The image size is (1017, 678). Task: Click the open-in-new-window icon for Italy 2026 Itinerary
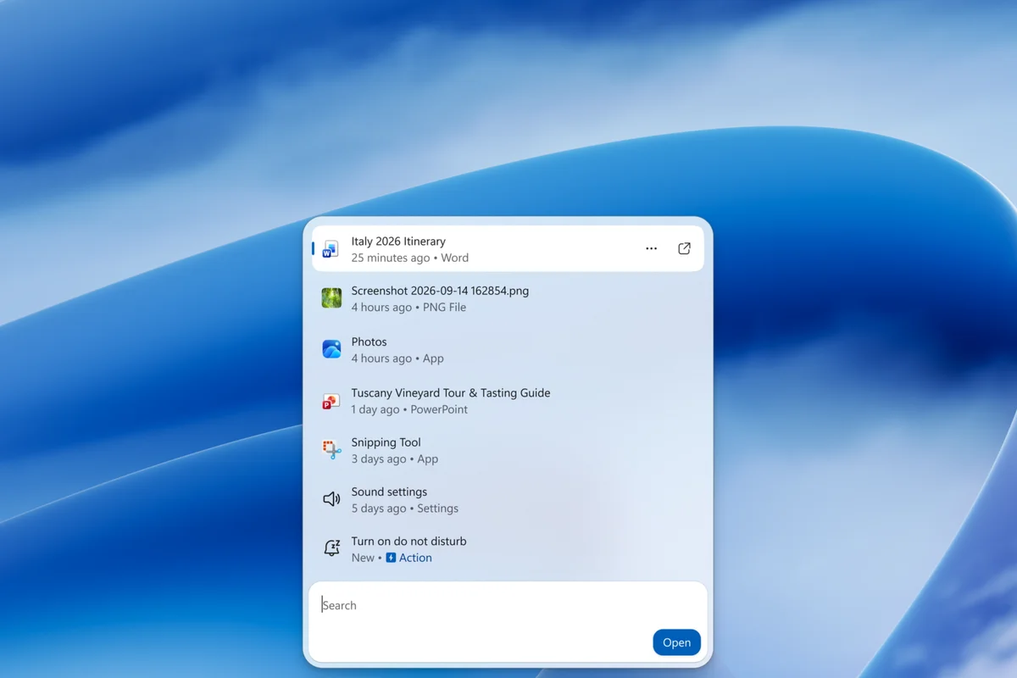(x=684, y=249)
